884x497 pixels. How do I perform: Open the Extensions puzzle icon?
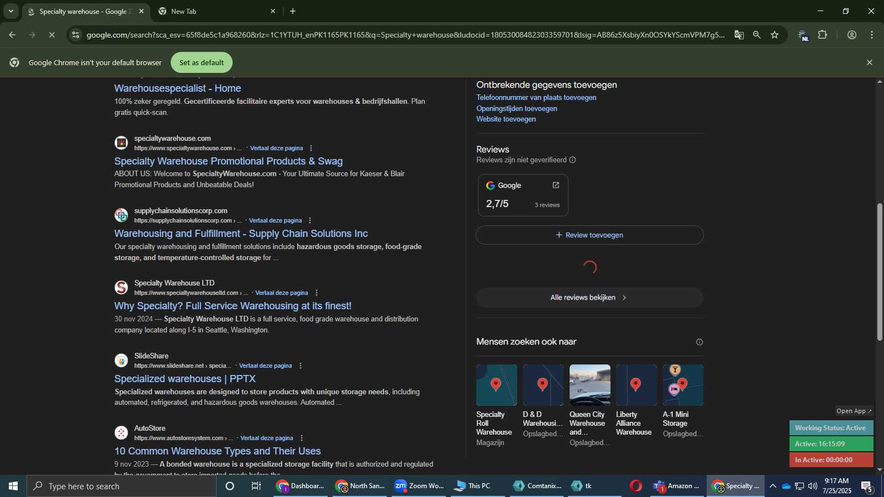[x=823, y=35]
